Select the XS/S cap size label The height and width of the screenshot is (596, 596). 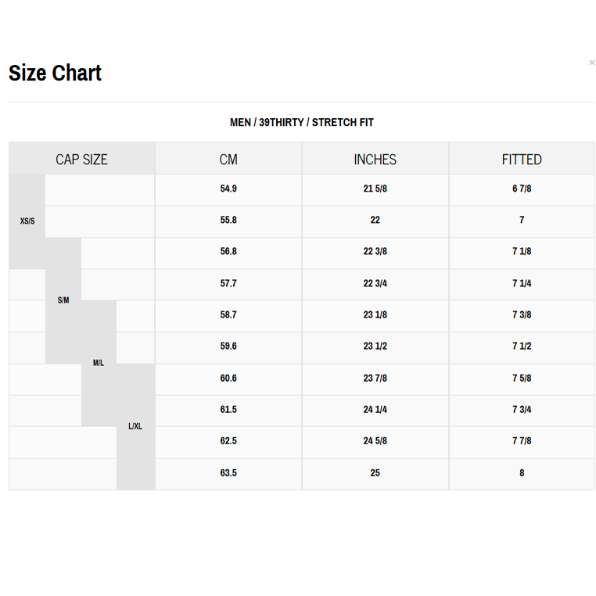pyautogui.click(x=27, y=221)
